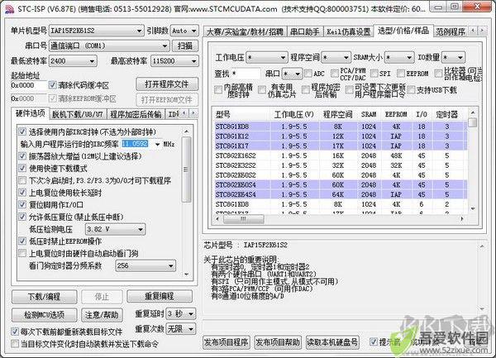The height and width of the screenshot is (358, 496).
Task: Click 查找 search input field
Action: [246, 74]
